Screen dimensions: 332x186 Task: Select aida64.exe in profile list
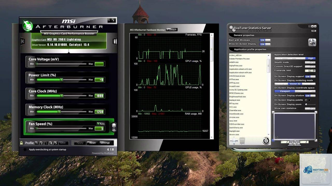pyautogui.click(x=234, y=62)
